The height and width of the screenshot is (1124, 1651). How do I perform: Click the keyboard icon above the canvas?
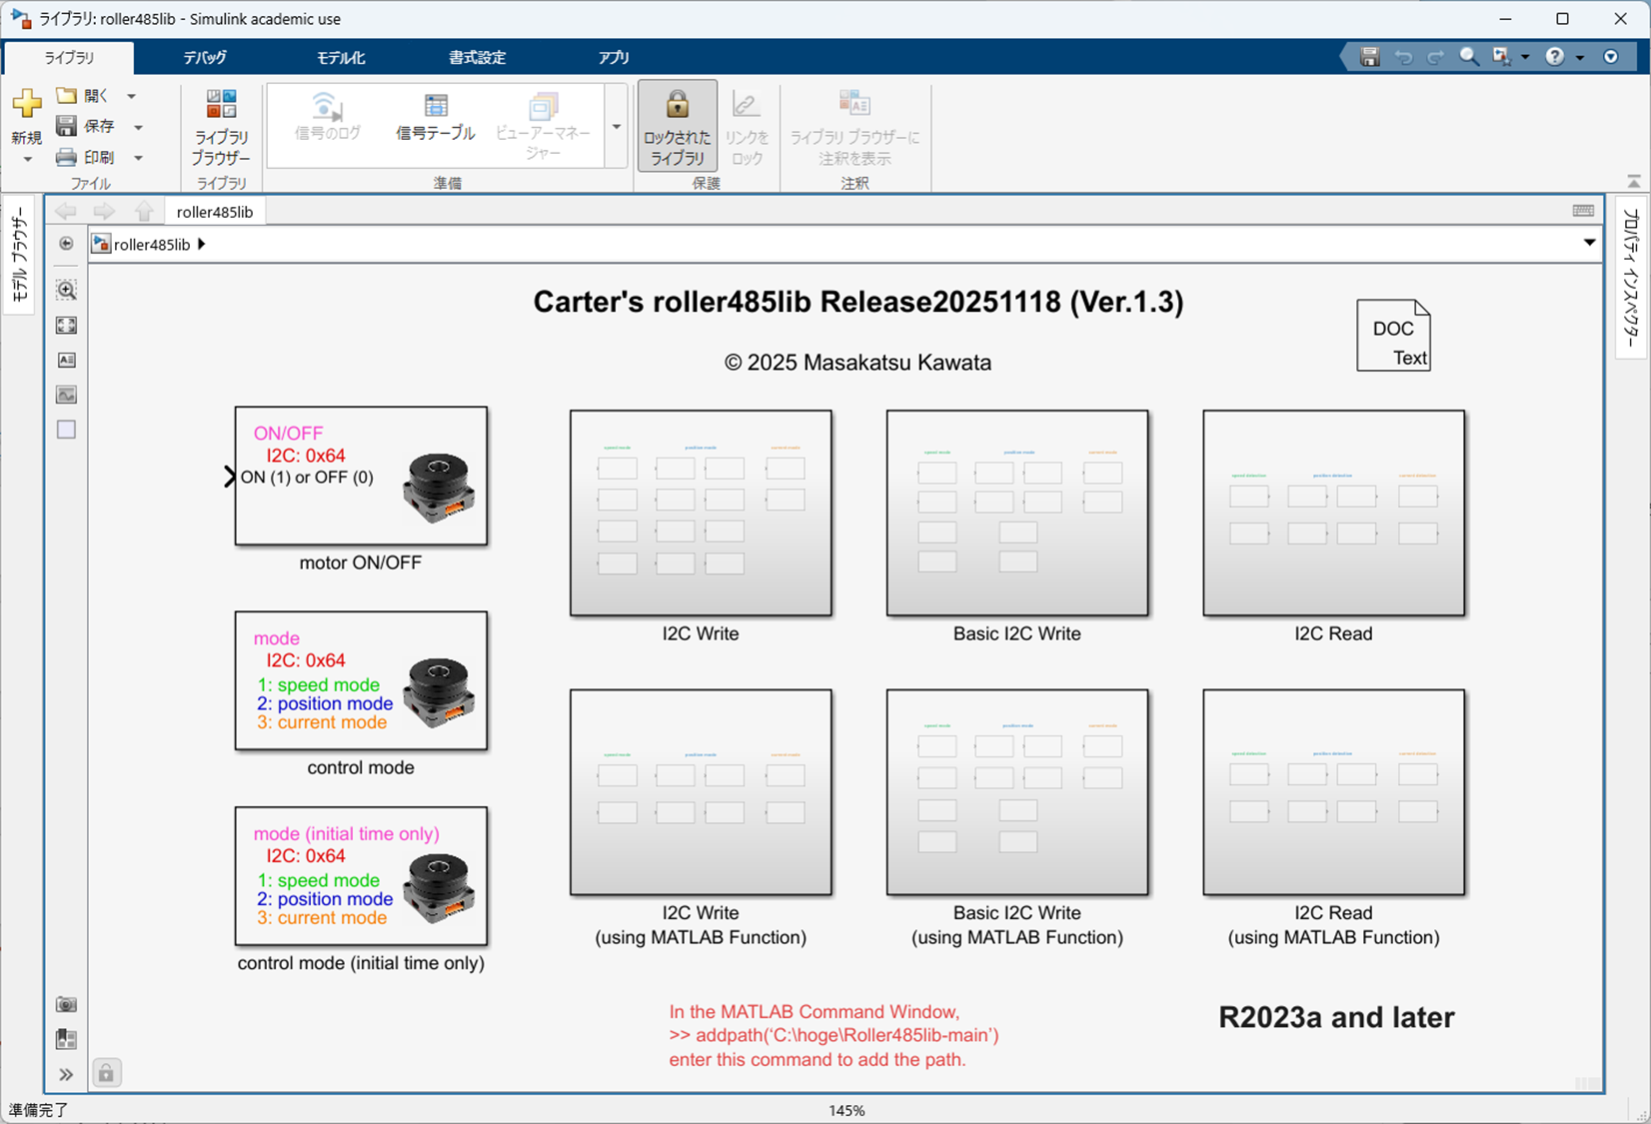click(x=1583, y=211)
